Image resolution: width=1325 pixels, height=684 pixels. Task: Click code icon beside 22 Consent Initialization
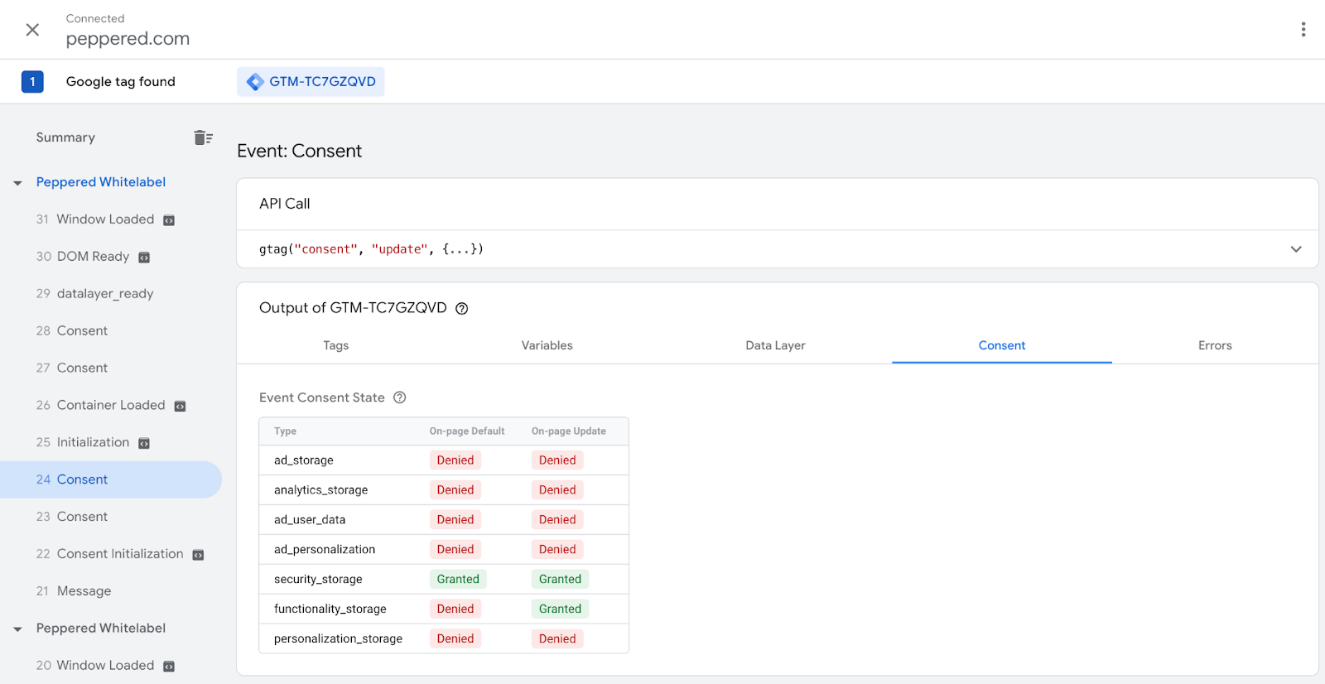198,555
